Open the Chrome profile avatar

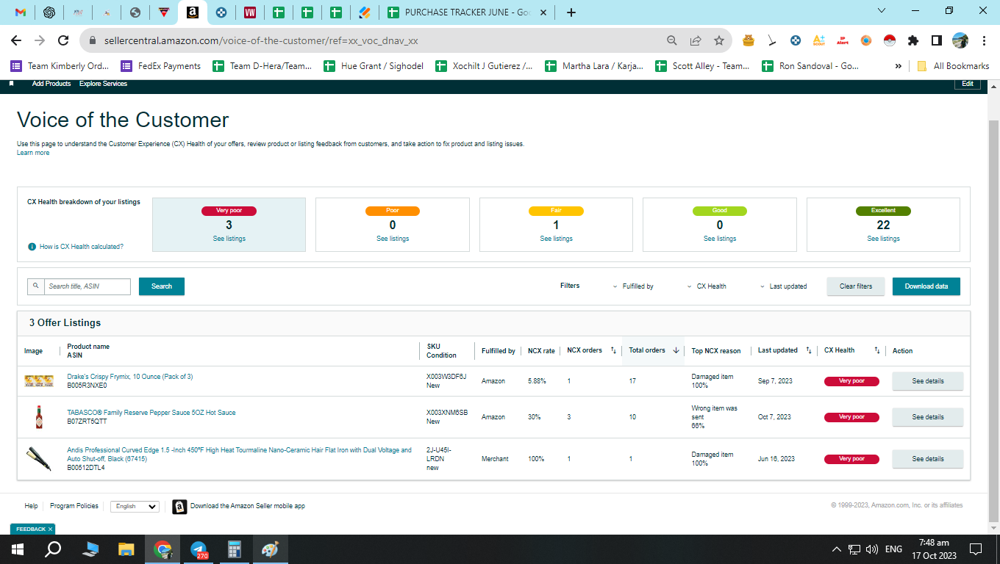tap(960, 40)
